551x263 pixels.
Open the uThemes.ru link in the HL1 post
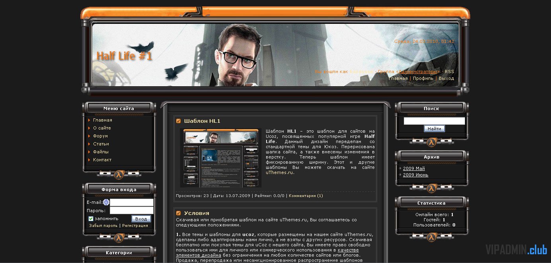tap(280, 172)
